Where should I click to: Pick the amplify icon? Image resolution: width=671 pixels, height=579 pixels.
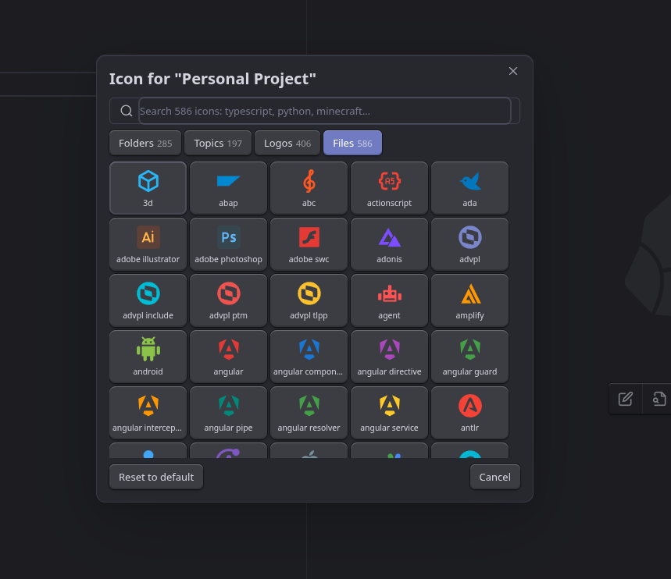[x=470, y=300]
